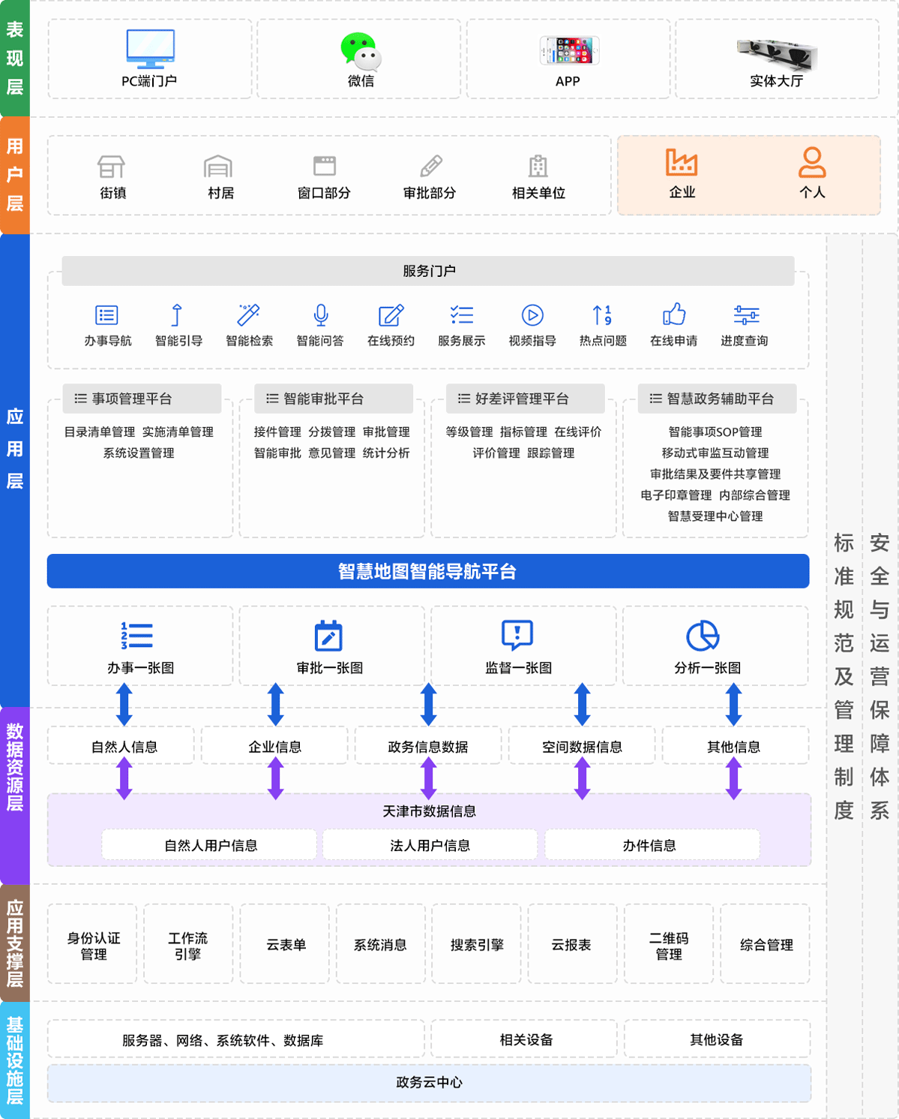Viewport: 899px width, 1119px height.
Task: Click the 监督一张图 alert bubble icon
Action: click(x=517, y=635)
